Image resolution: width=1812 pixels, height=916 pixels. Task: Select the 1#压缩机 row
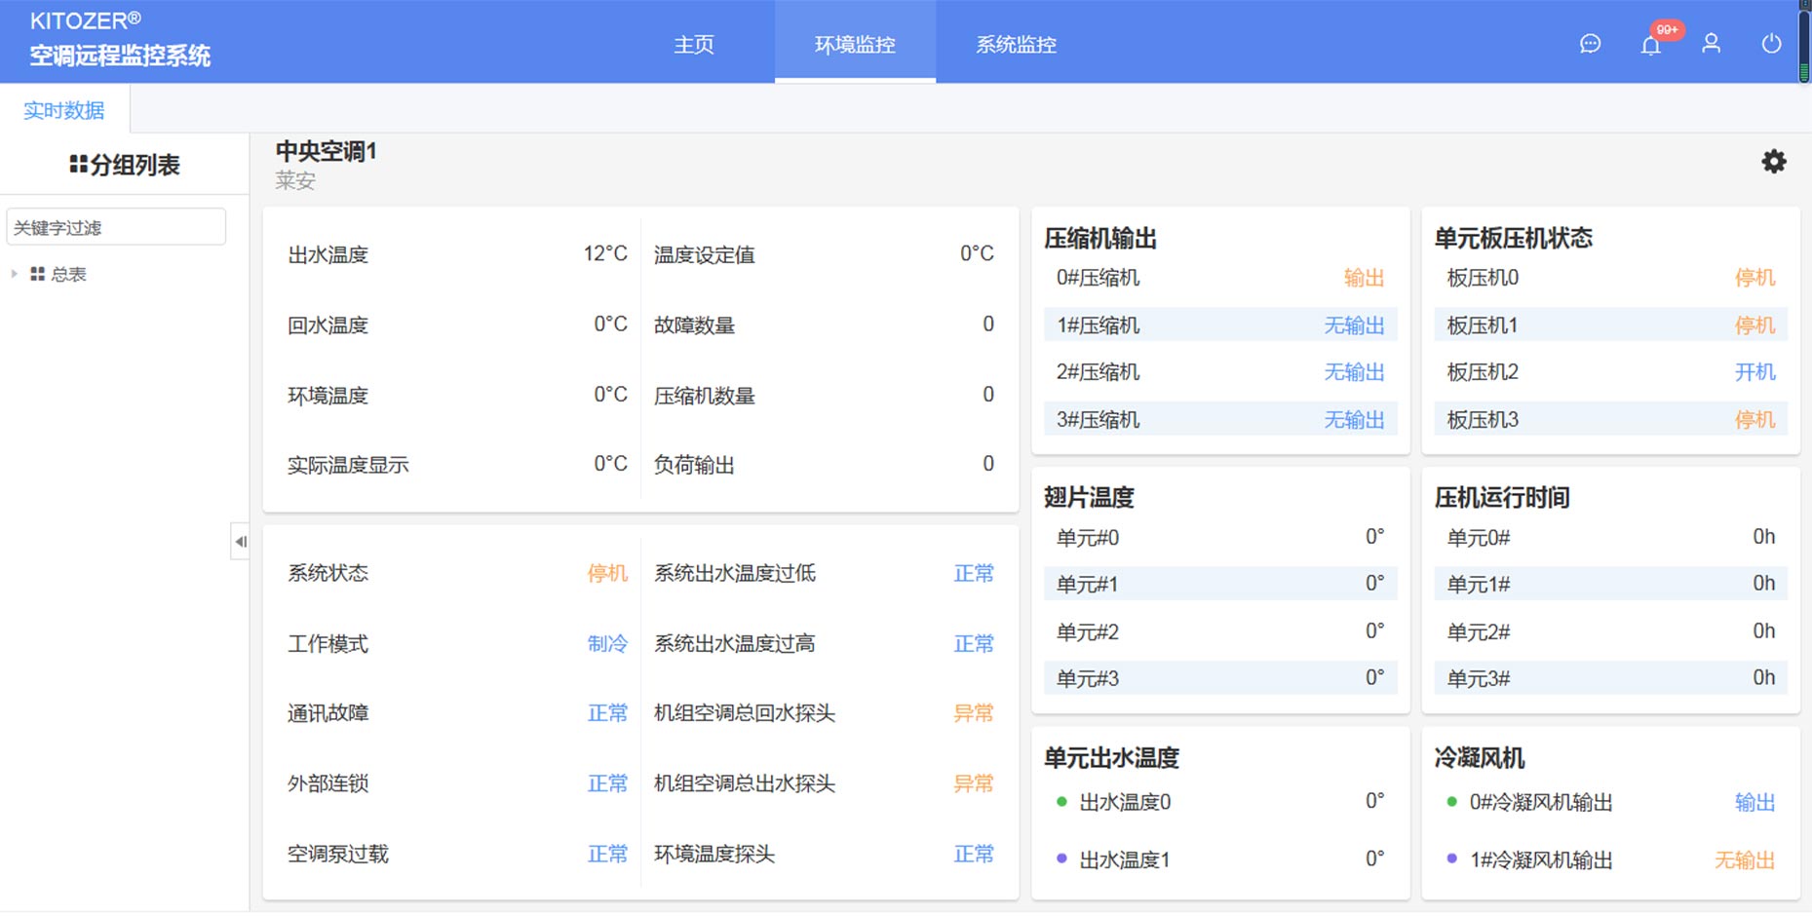click(x=1220, y=325)
